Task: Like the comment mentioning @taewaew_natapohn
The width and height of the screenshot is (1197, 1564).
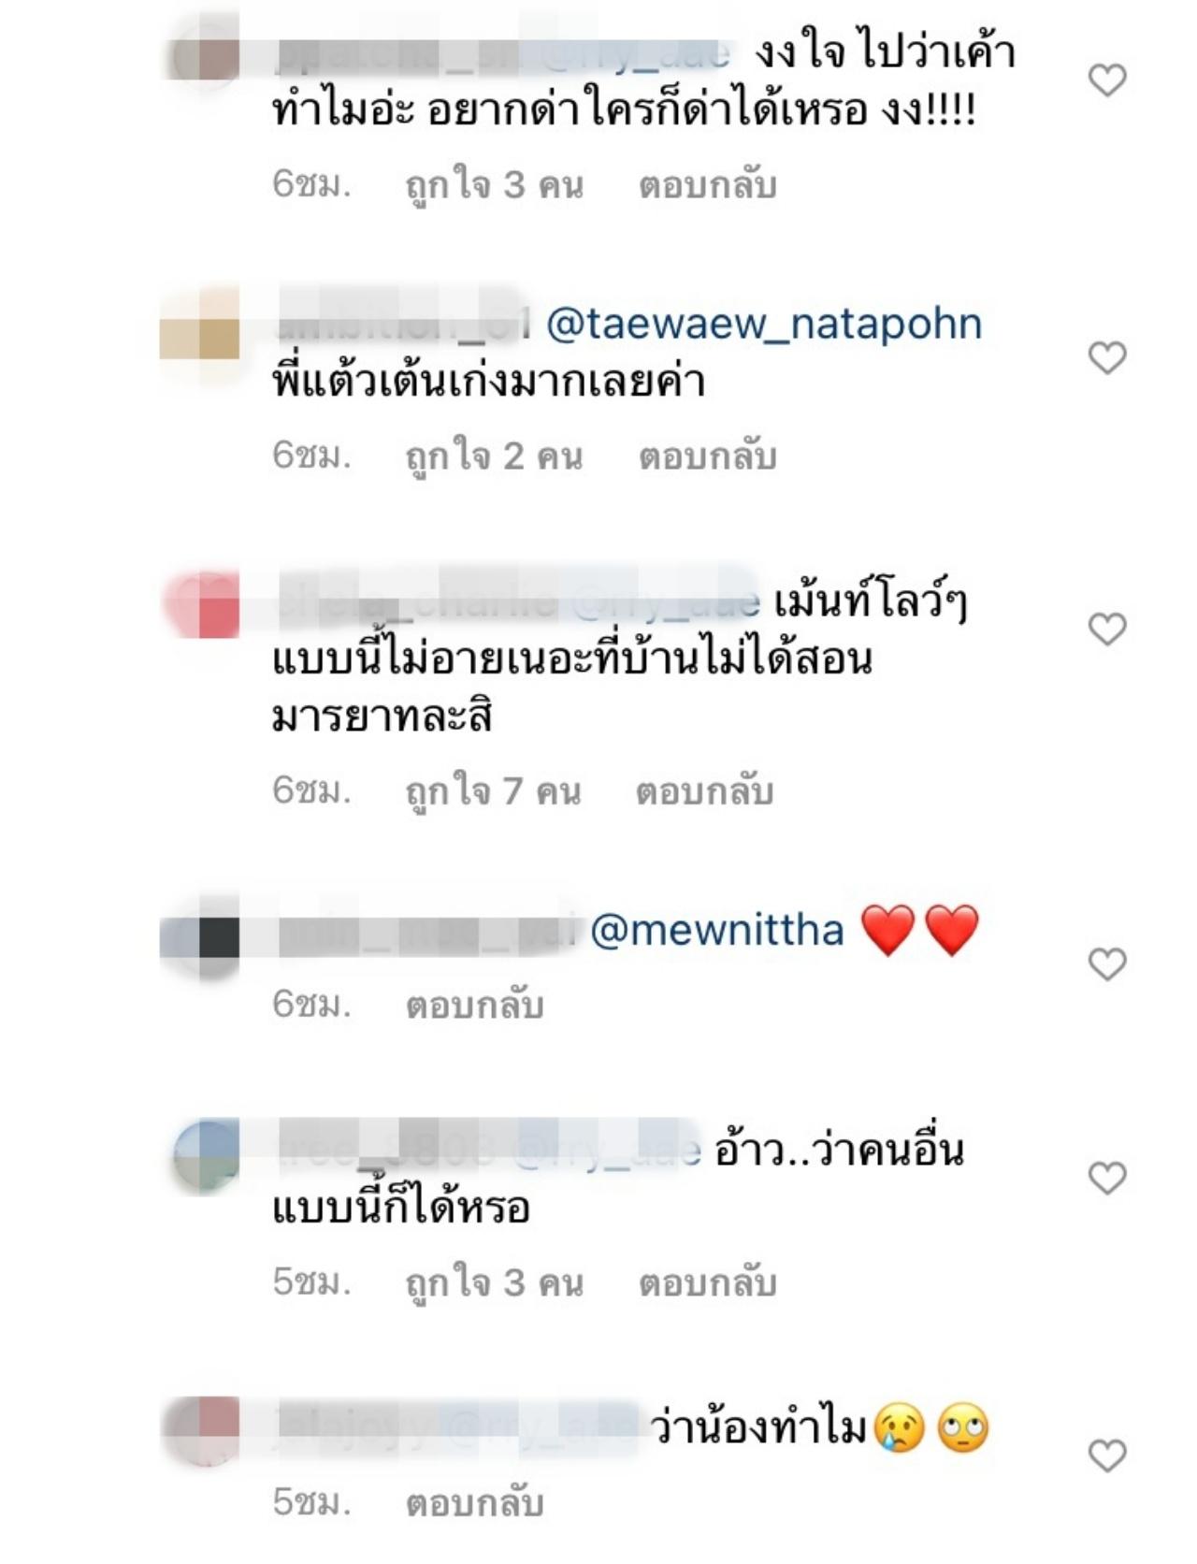Action: (x=1108, y=357)
